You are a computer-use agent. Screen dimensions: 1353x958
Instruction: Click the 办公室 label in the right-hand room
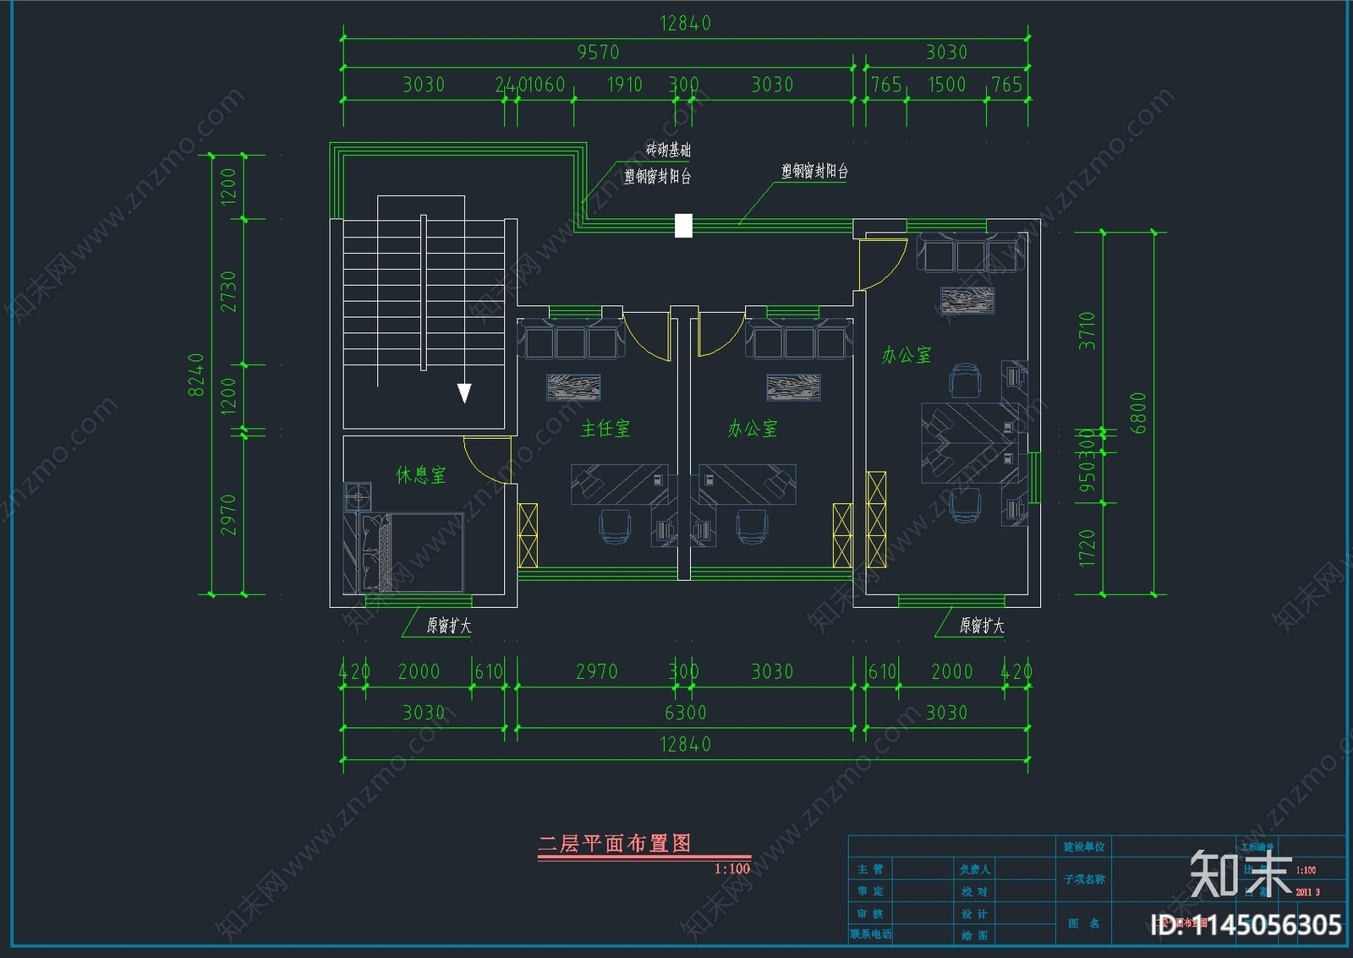[906, 355]
